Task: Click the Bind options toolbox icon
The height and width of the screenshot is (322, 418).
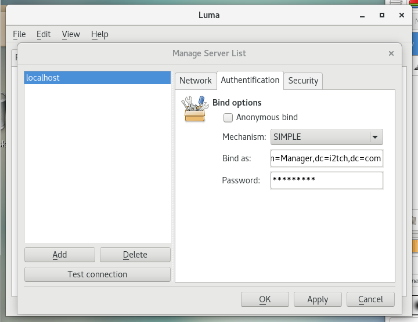Action: (x=194, y=109)
